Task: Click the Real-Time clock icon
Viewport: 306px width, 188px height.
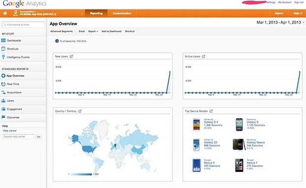Action: pos(3,84)
